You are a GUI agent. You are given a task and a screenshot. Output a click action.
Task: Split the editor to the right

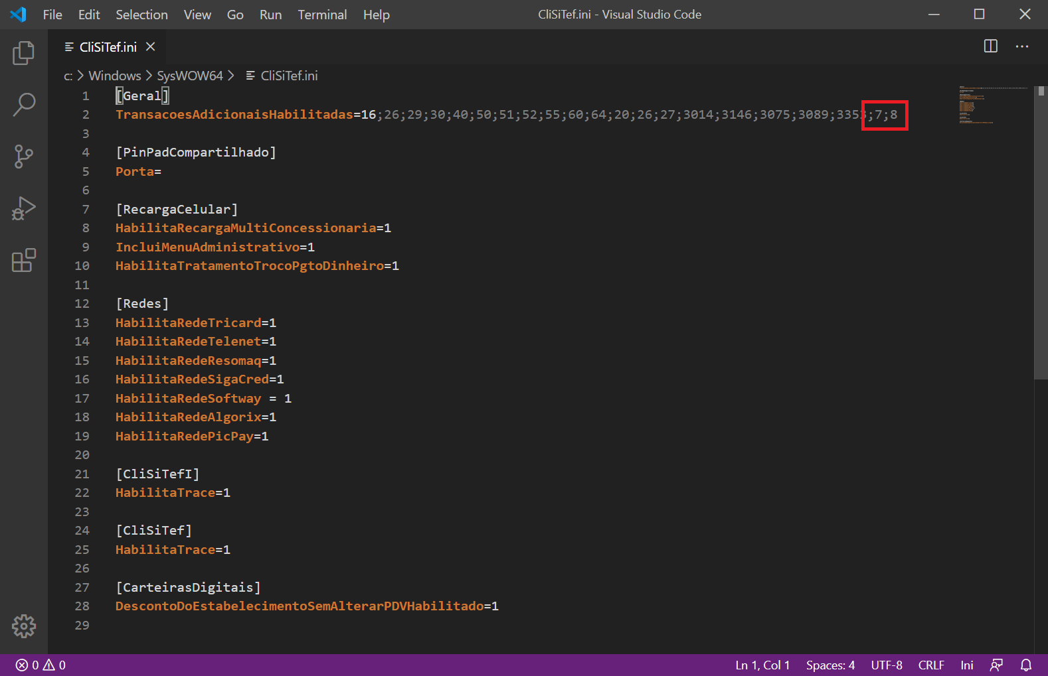pos(990,46)
